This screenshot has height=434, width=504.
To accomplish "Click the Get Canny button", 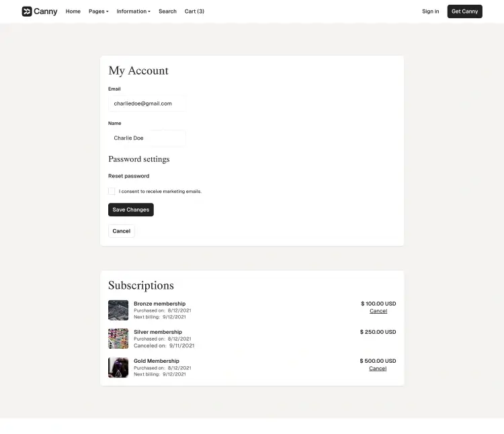I will [464, 11].
